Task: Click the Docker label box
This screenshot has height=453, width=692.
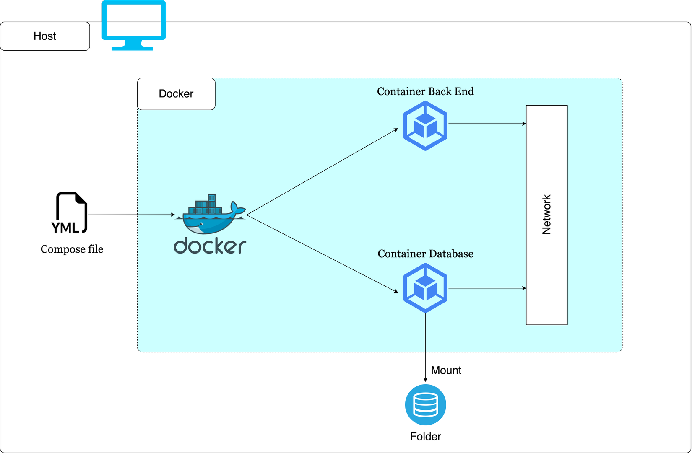Action: coord(176,94)
